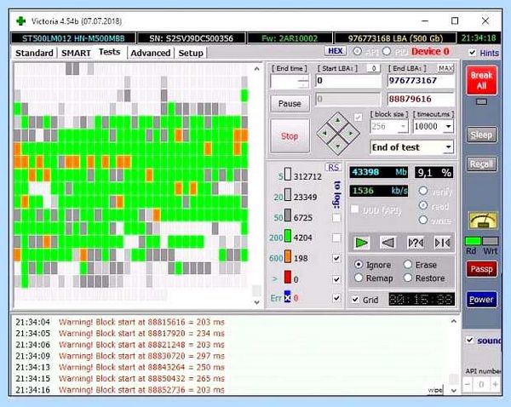Screen dimensions: 511x407
Task: Switch to the Standard tab
Action: [34, 53]
